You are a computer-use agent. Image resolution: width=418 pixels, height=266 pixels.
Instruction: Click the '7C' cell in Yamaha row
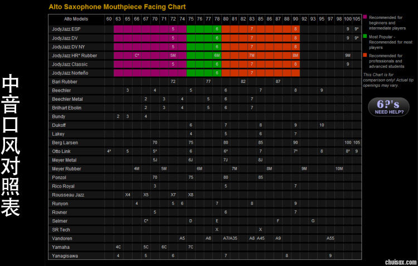pyautogui.click(x=191, y=247)
